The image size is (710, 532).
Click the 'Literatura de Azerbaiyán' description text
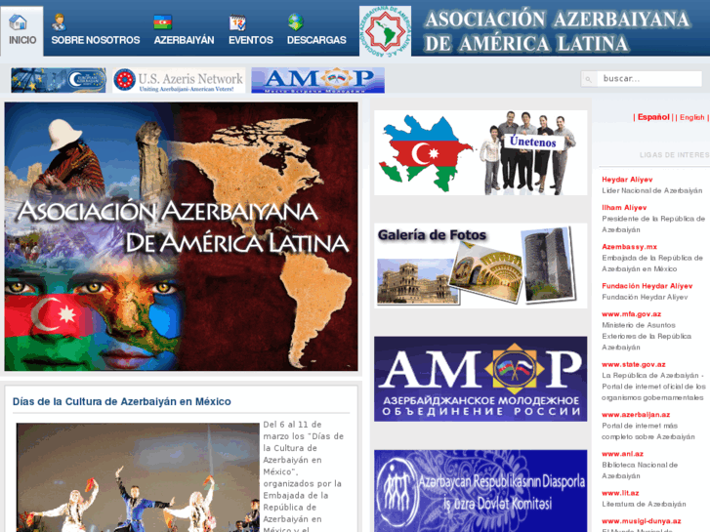click(x=644, y=504)
